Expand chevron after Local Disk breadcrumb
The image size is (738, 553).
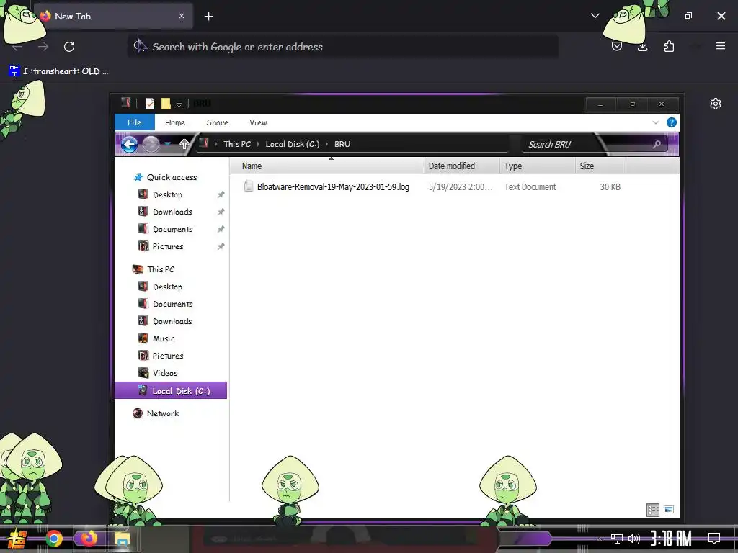(326, 144)
